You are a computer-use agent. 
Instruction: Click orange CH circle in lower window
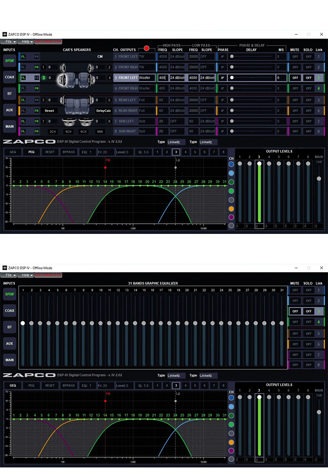coord(231,442)
